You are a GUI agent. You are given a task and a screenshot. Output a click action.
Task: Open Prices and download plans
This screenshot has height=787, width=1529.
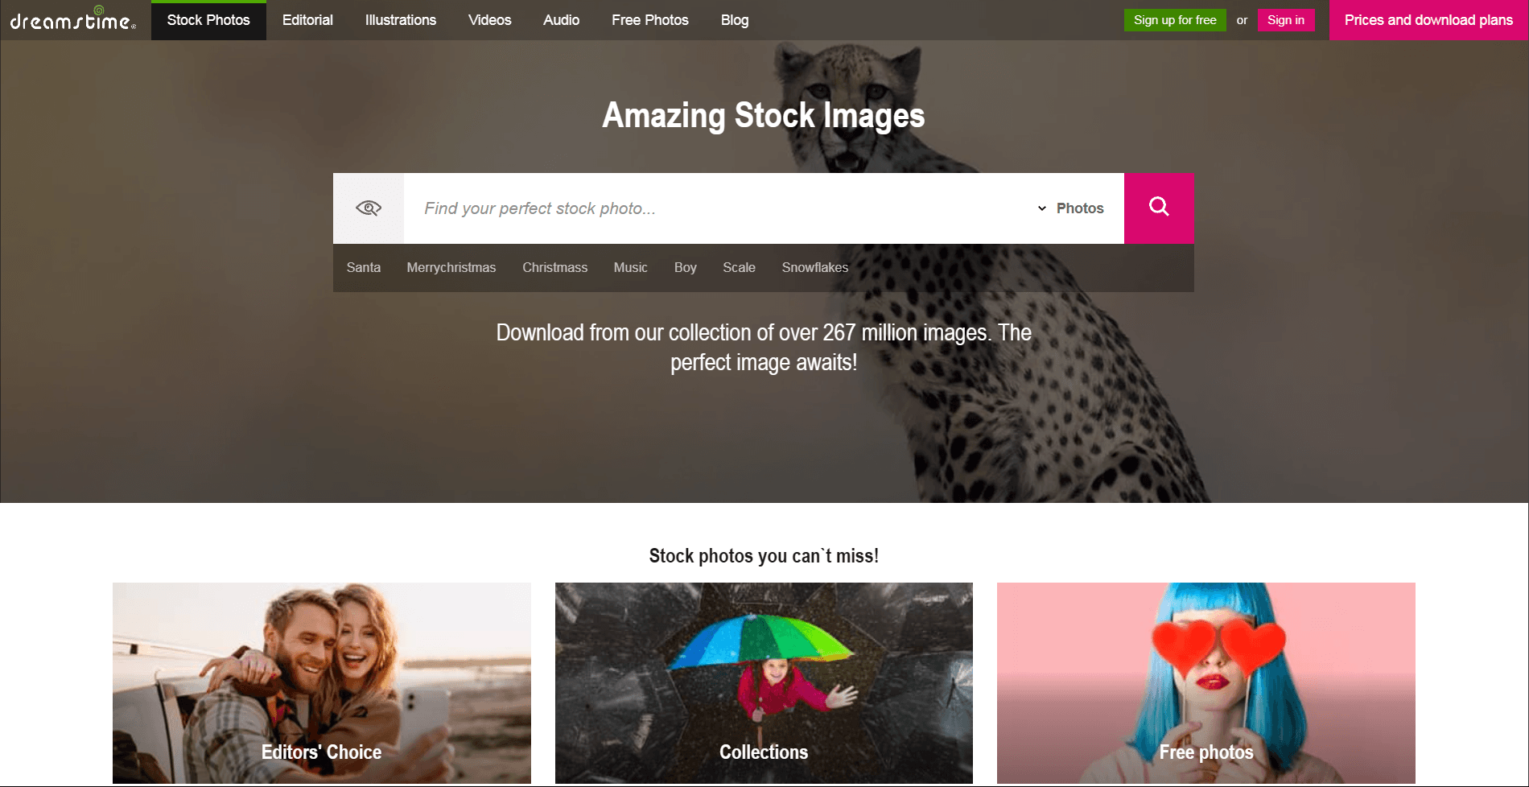click(x=1428, y=20)
